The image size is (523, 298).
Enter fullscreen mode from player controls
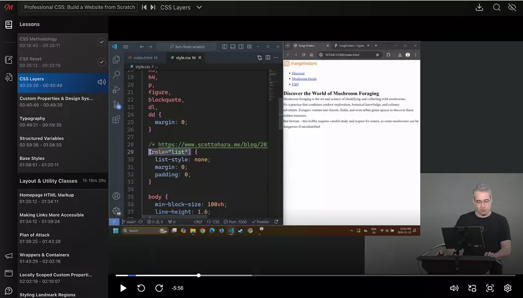[x=490, y=288]
